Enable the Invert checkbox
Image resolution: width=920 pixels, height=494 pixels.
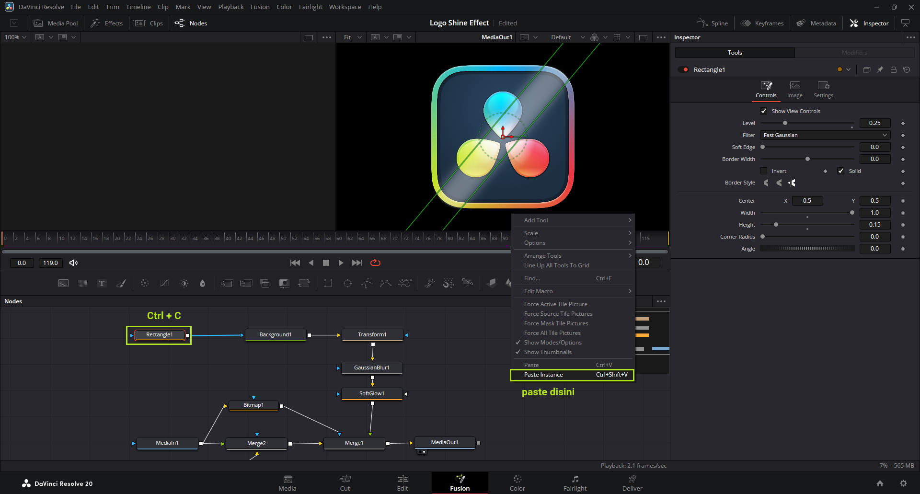[x=764, y=171]
